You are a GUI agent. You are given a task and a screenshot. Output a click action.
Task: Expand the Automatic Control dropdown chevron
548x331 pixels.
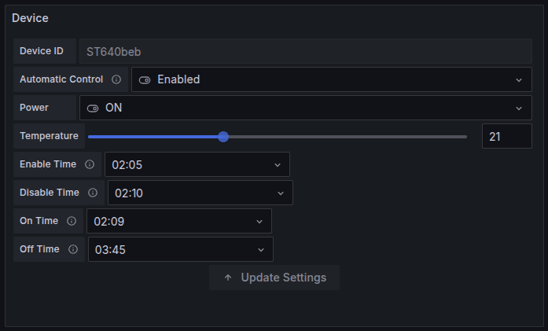click(519, 79)
